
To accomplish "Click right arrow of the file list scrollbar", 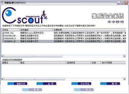I will click(x=124, y=56).
